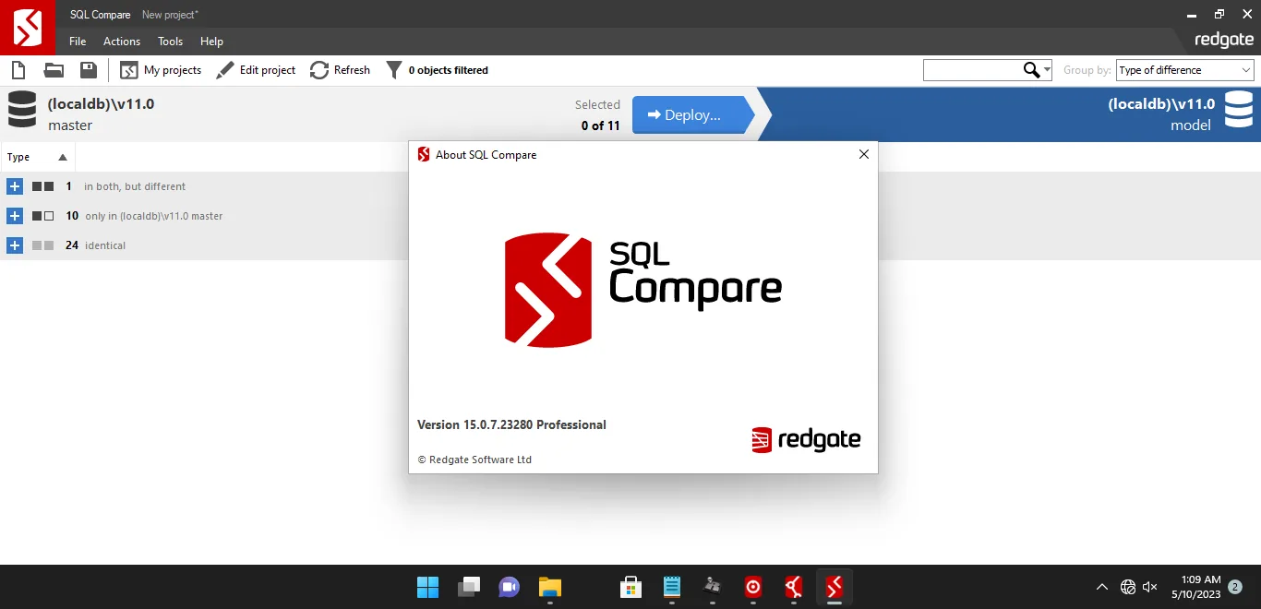The height and width of the screenshot is (609, 1261).
Task: Open the notification badge showing 2
Action: pos(1235,587)
